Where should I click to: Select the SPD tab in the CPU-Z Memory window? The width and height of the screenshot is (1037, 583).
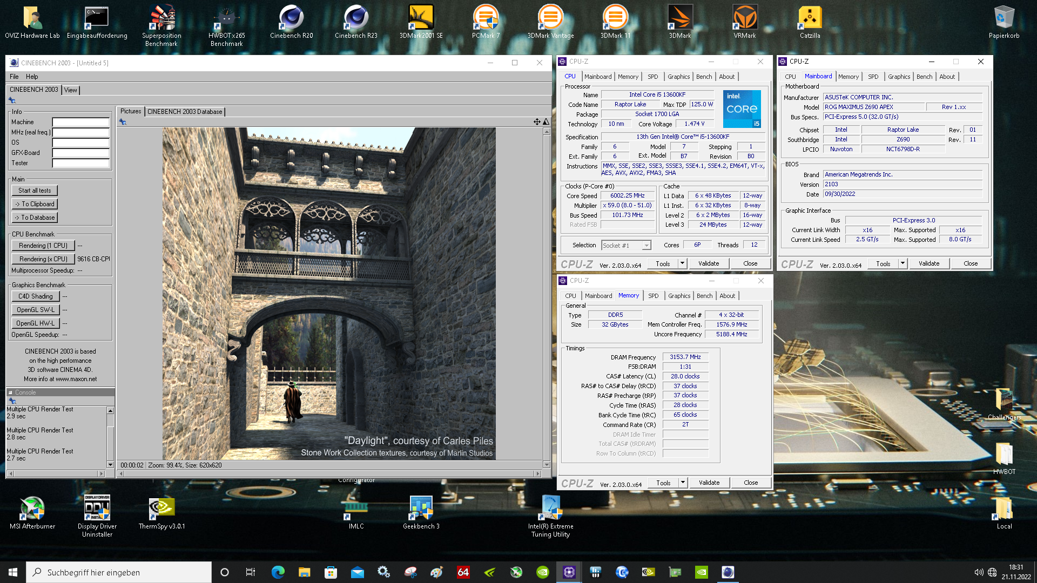click(x=654, y=296)
